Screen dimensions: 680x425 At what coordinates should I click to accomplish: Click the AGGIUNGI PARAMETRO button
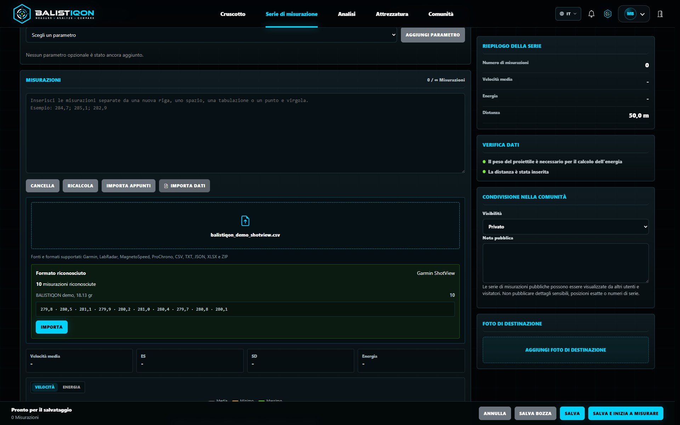pyautogui.click(x=433, y=35)
